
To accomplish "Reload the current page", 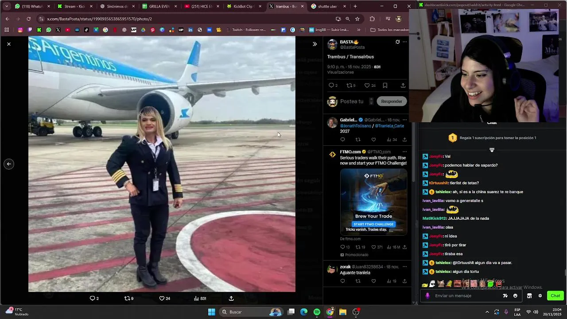I will (x=29, y=19).
